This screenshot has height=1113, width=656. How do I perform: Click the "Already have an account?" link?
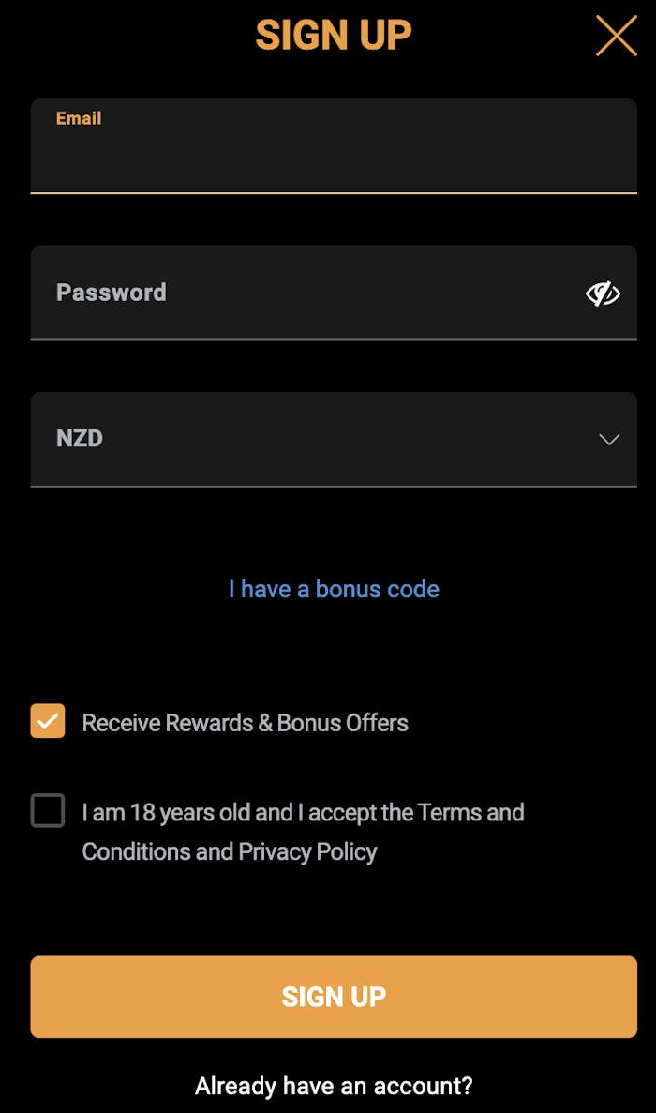pyautogui.click(x=334, y=1086)
